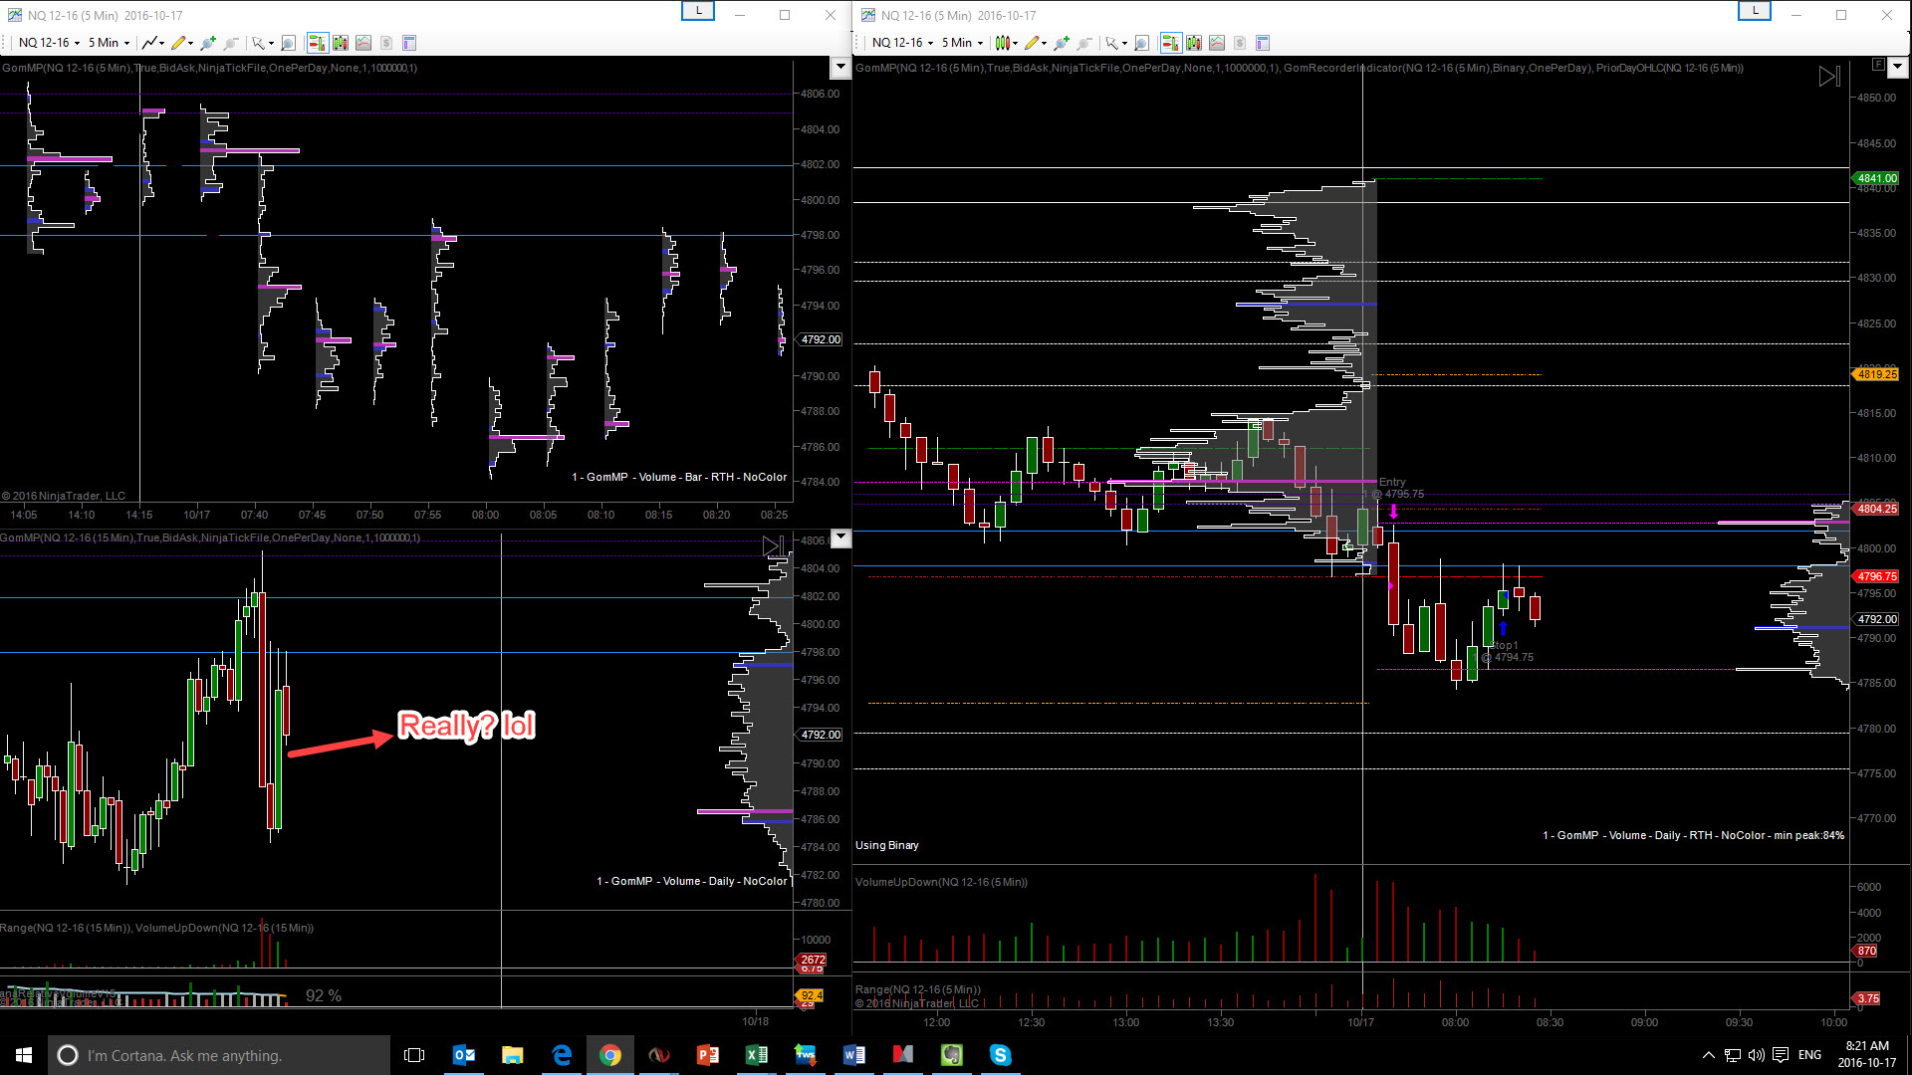Open Evernote from the taskbar
The image size is (1912, 1075).
pyautogui.click(x=952, y=1055)
